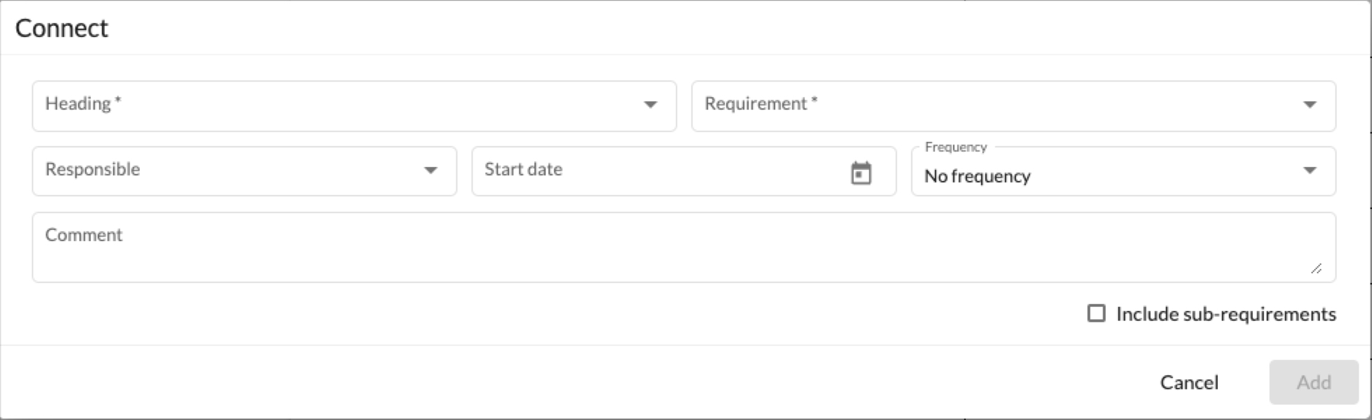
Task: Click the Responsible field placeholder text
Action: click(92, 169)
